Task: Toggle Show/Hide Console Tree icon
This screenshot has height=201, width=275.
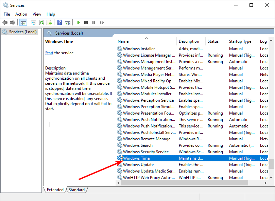Action: point(23,22)
